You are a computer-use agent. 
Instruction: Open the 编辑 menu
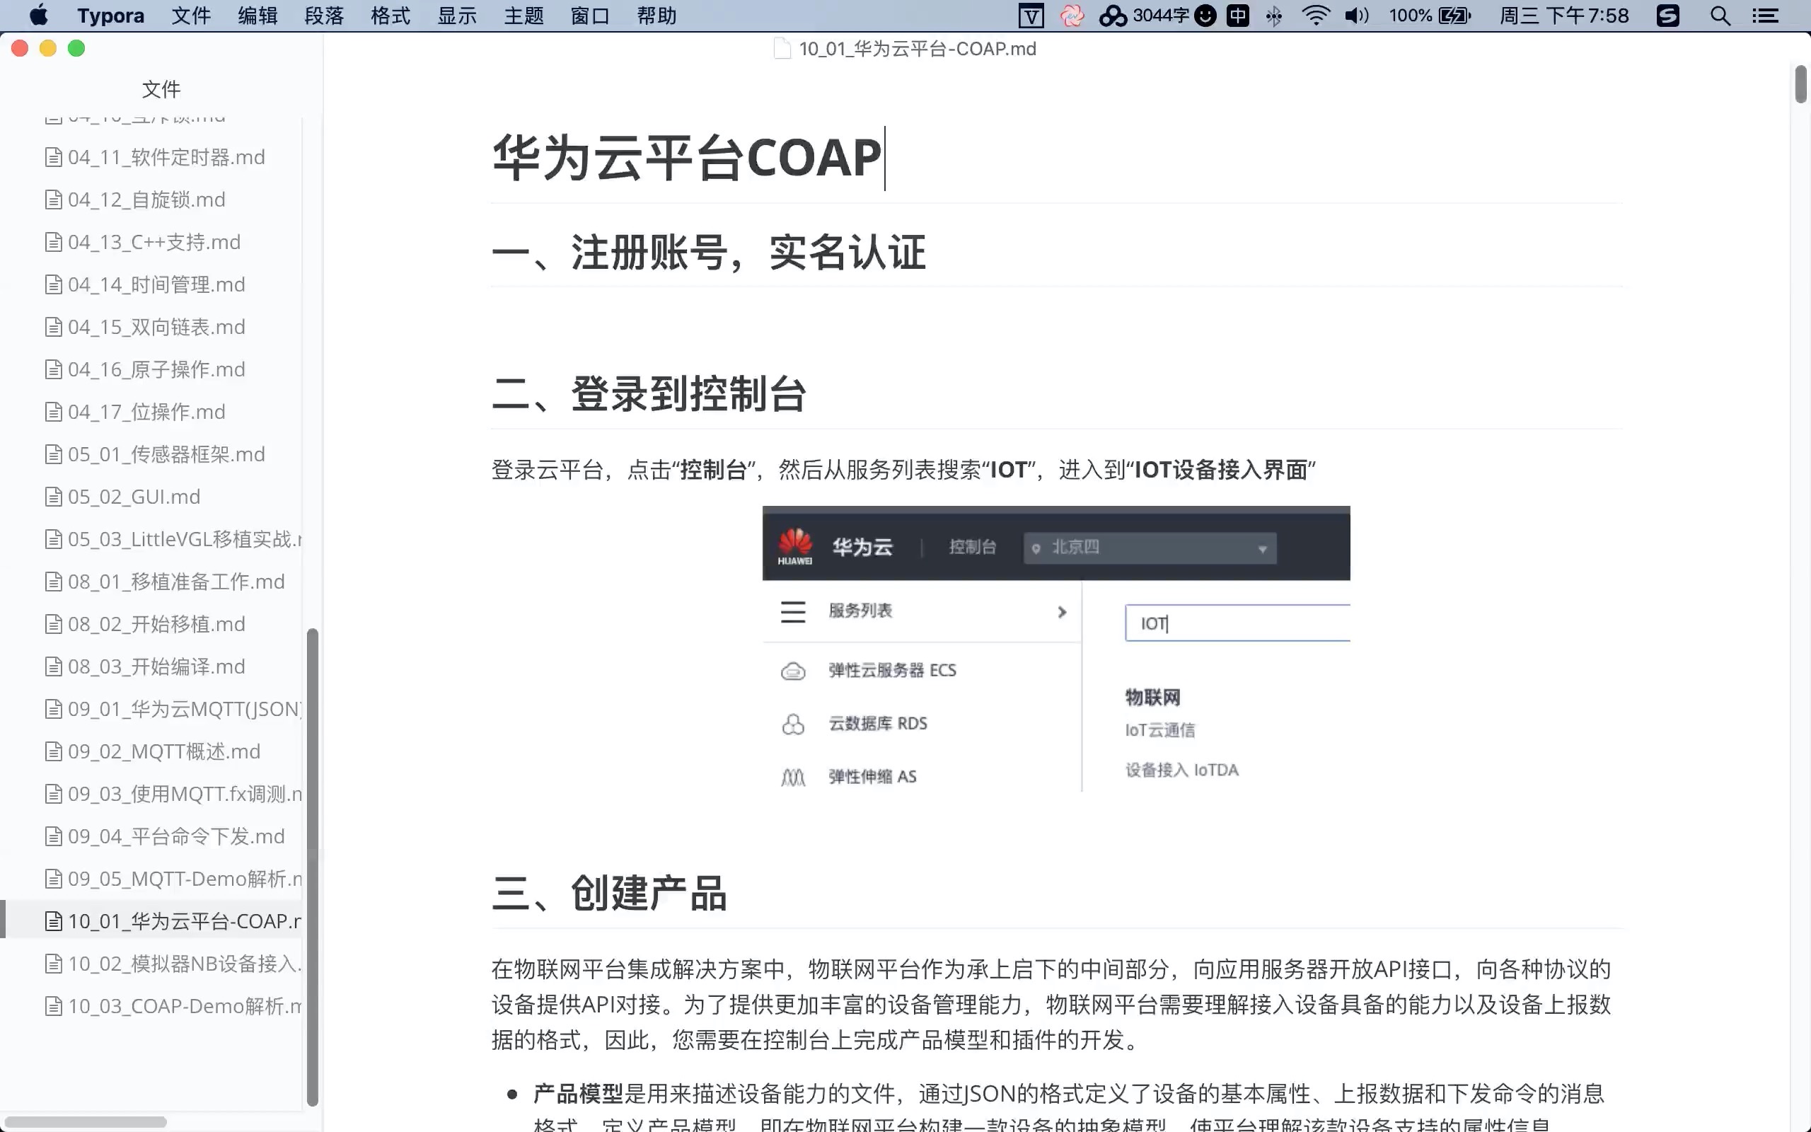point(258,16)
